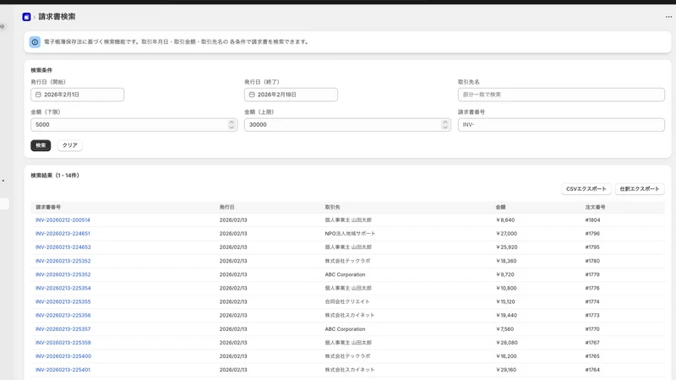676x380 pixels.
Task: Increase 金額（下限） with the stepper arrows
Action: pyautogui.click(x=232, y=122)
